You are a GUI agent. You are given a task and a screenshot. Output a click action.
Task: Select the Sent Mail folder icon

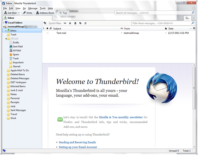tap(11, 46)
